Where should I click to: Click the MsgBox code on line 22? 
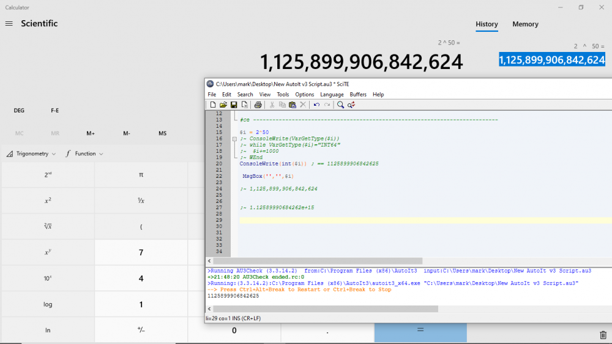(268, 176)
